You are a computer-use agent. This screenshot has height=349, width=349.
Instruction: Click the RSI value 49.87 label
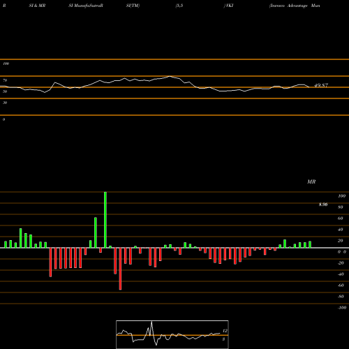(x=321, y=85)
